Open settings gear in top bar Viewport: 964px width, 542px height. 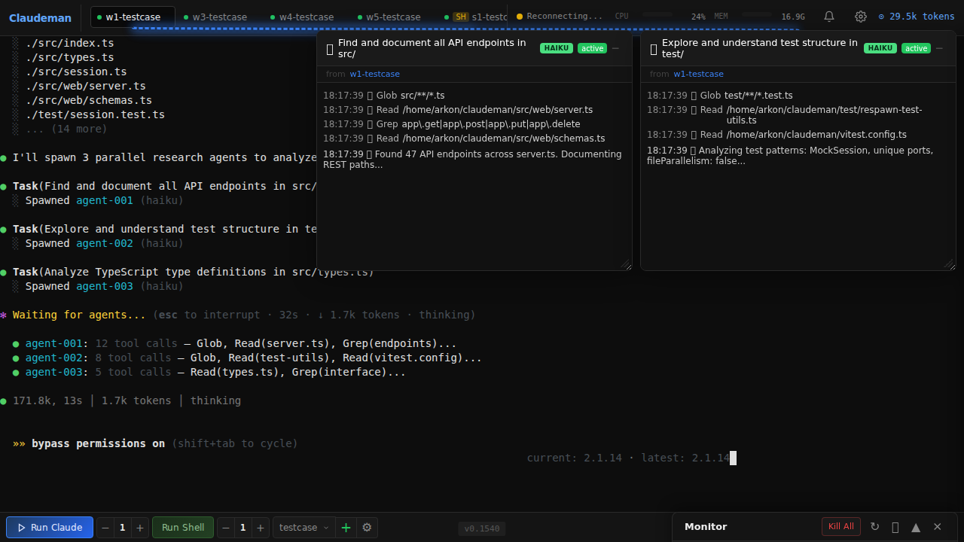(861, 17)
